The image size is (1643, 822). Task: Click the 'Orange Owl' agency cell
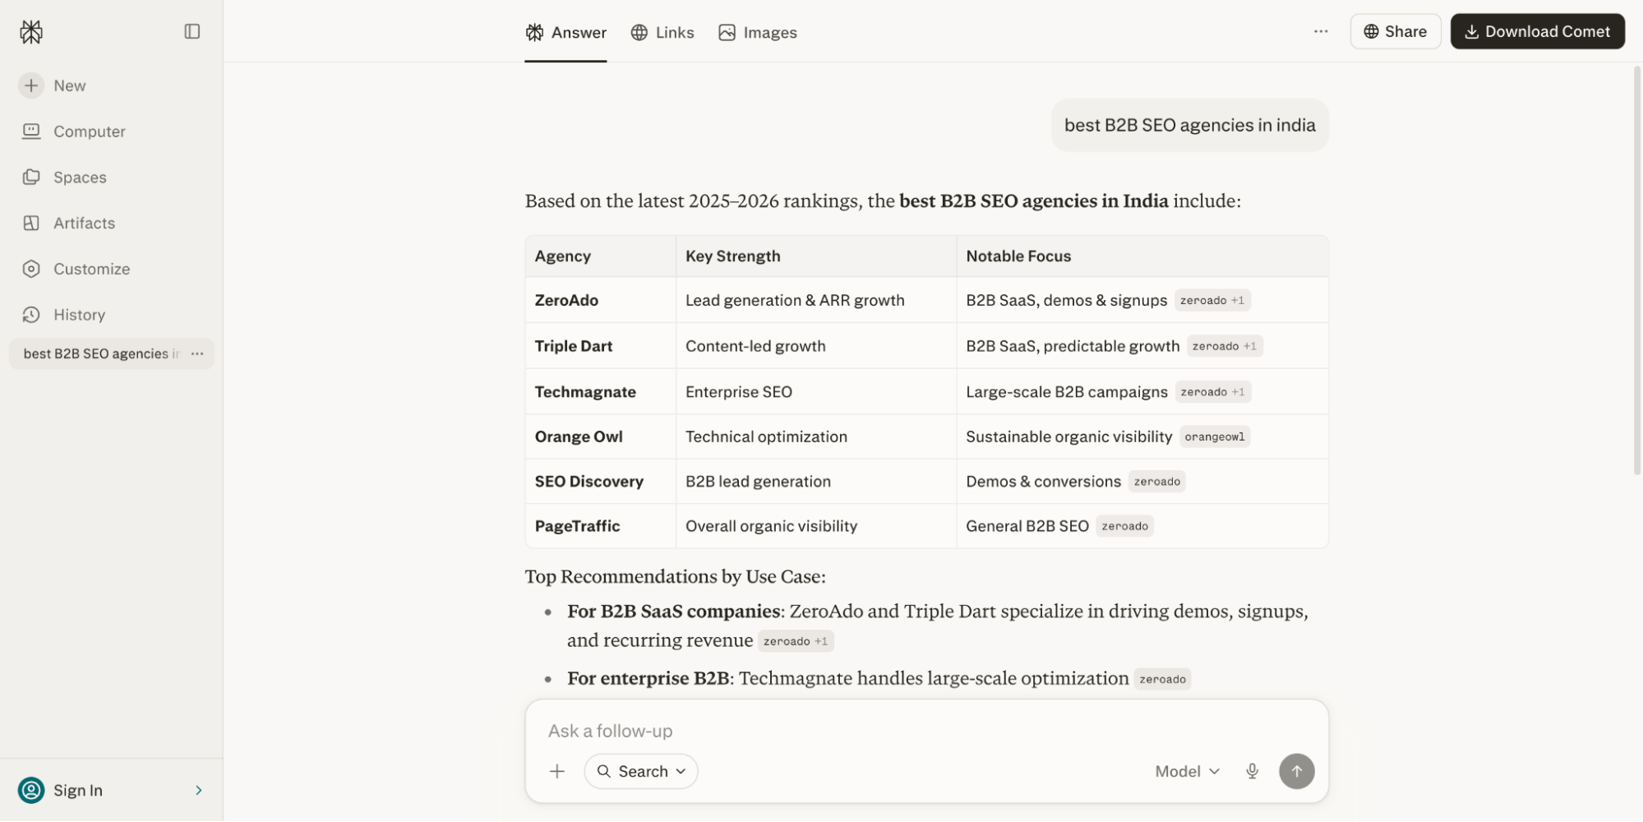[x=600, y=437]
